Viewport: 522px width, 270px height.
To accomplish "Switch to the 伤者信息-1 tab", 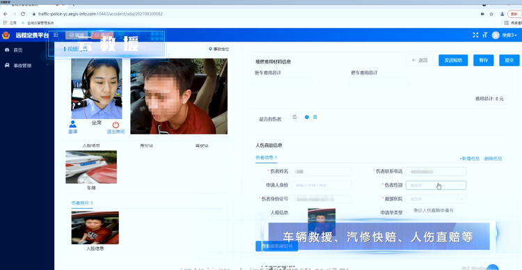I will 267,158.
